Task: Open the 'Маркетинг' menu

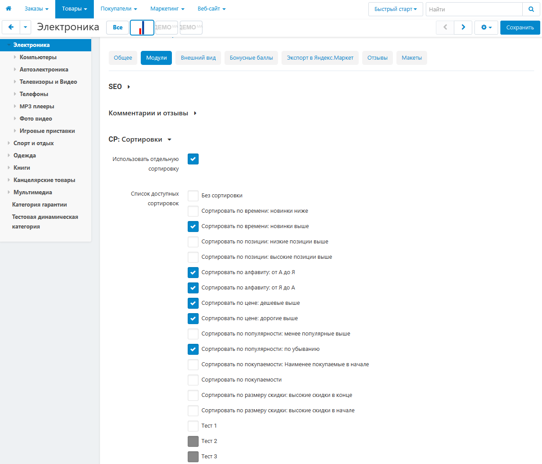Action: point(168,9)
